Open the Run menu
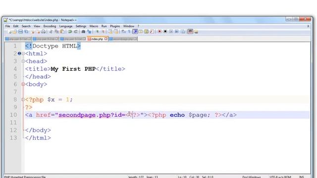 click(x=104, y=26)
